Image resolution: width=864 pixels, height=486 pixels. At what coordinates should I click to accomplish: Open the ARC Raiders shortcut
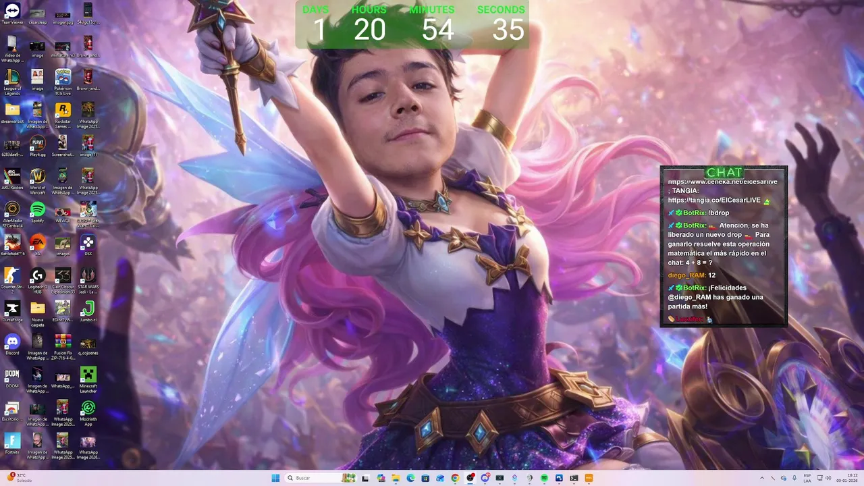(x=12, y=179)
